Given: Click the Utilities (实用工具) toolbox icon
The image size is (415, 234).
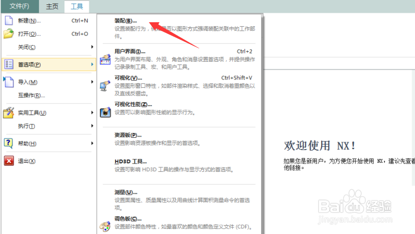Looking at the screenshot, I should 9,112.
